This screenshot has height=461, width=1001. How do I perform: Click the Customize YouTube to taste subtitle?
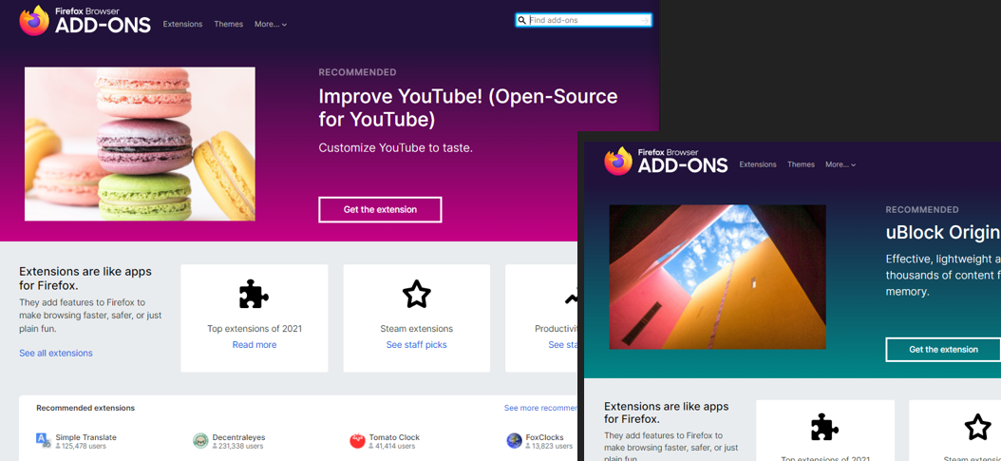(395, 148)
